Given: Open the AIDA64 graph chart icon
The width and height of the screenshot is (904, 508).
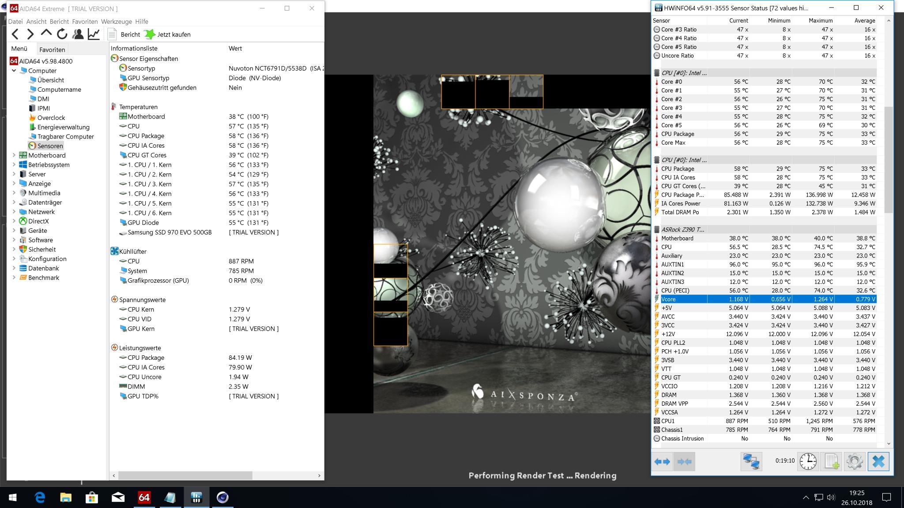Looking at the screenshot, I should click(x=94, y=34).
